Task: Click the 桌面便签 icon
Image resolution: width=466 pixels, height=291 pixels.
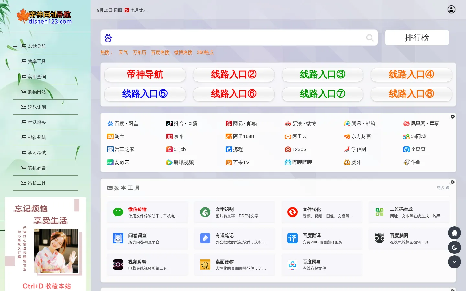Action: pyautogui.click(x=205, y=264)
